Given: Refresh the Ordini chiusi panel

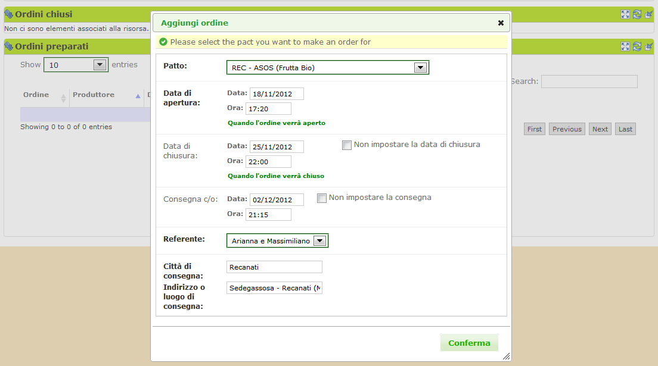Looking at the screenshot, I should (637, 14).
